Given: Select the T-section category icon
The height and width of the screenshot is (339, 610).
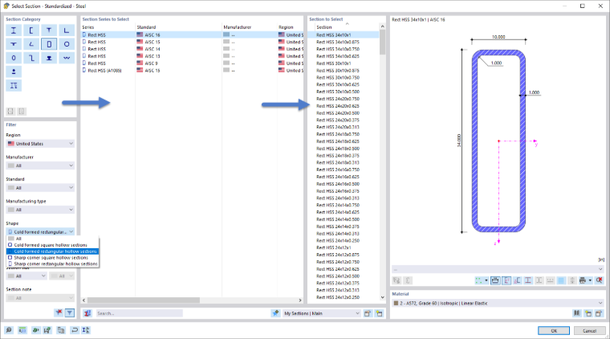Looking at the screenshot, I should [x=49, y=31].
